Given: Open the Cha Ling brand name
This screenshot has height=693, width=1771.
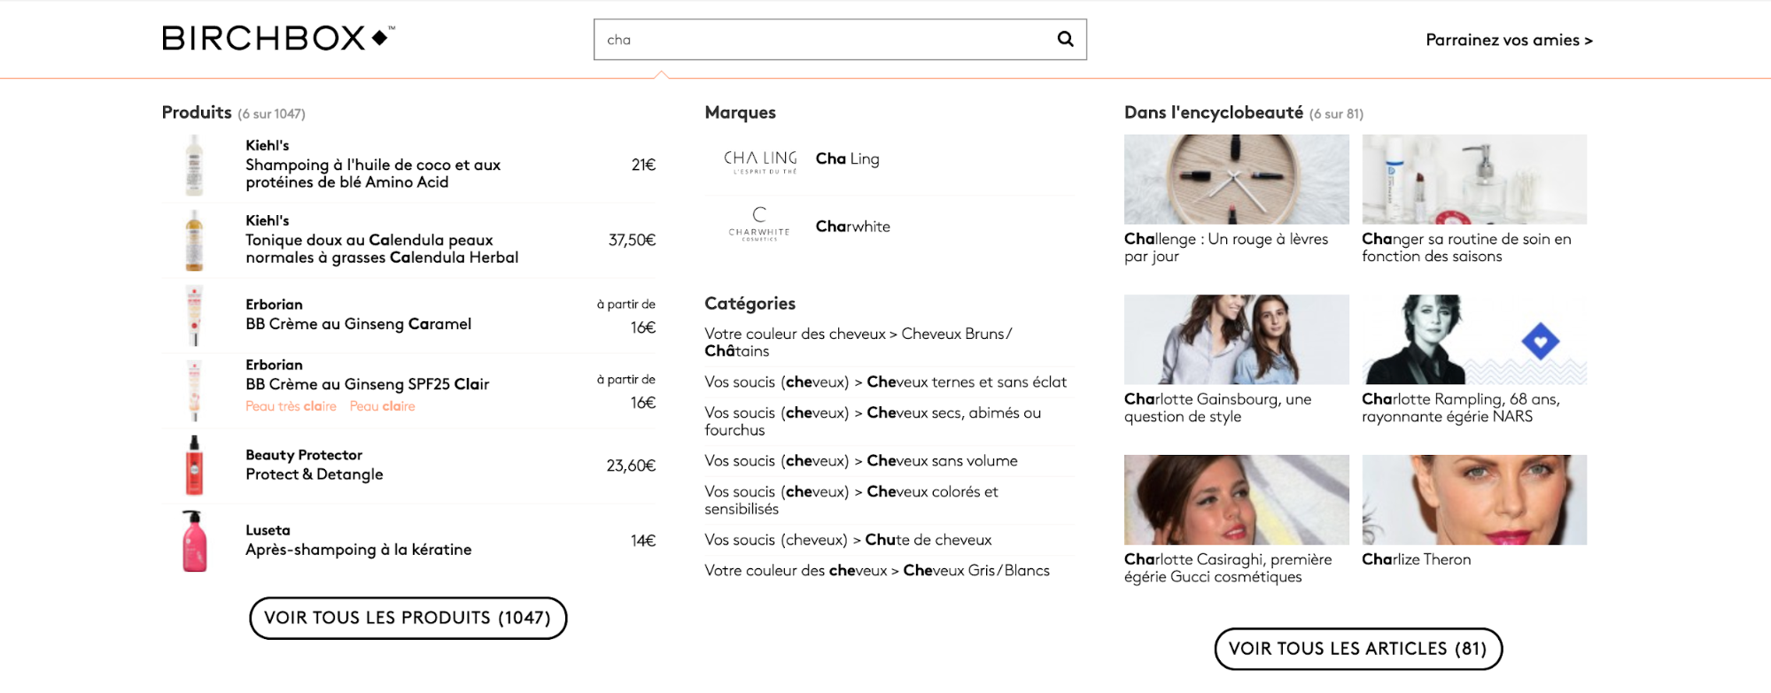Looking at the screenshot, I should click(x=847, y=159).
